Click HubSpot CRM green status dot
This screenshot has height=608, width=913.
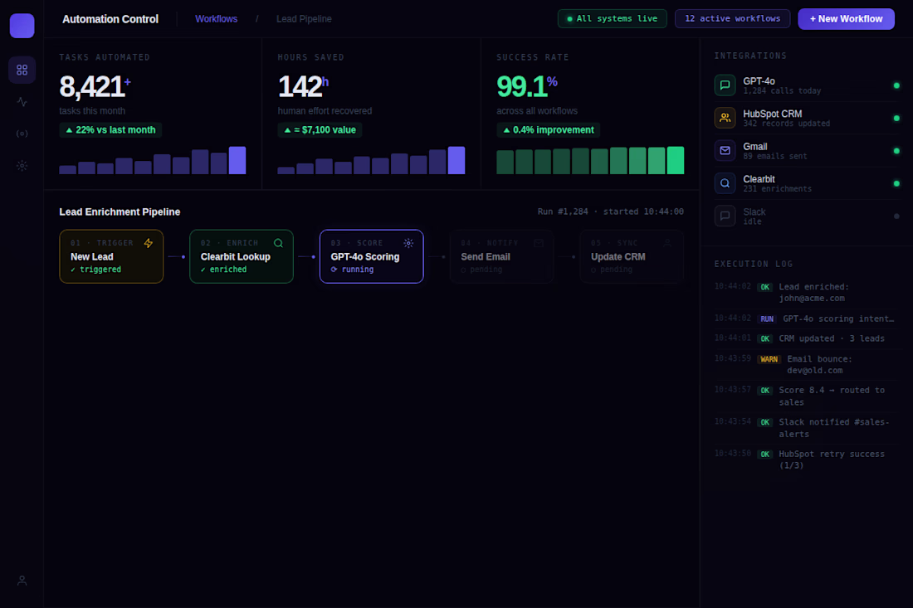click(896, 118)
